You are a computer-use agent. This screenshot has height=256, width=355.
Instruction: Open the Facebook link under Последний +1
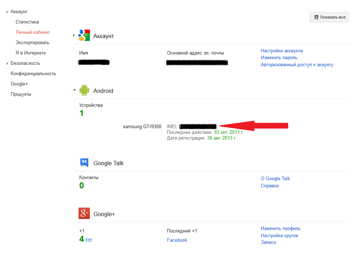[x=177, y=240]
